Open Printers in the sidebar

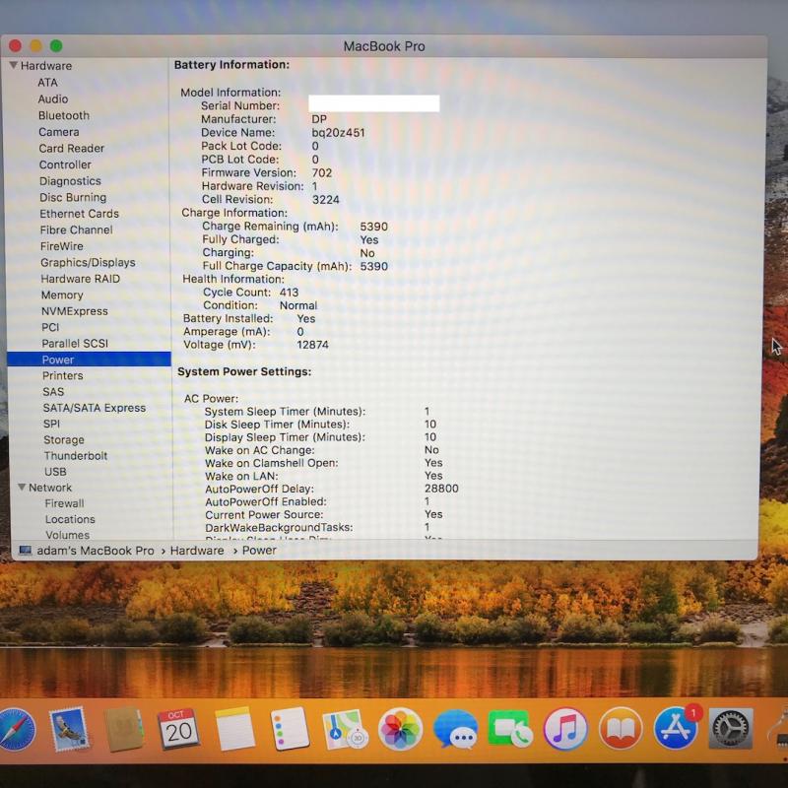(x=63, y=375)
